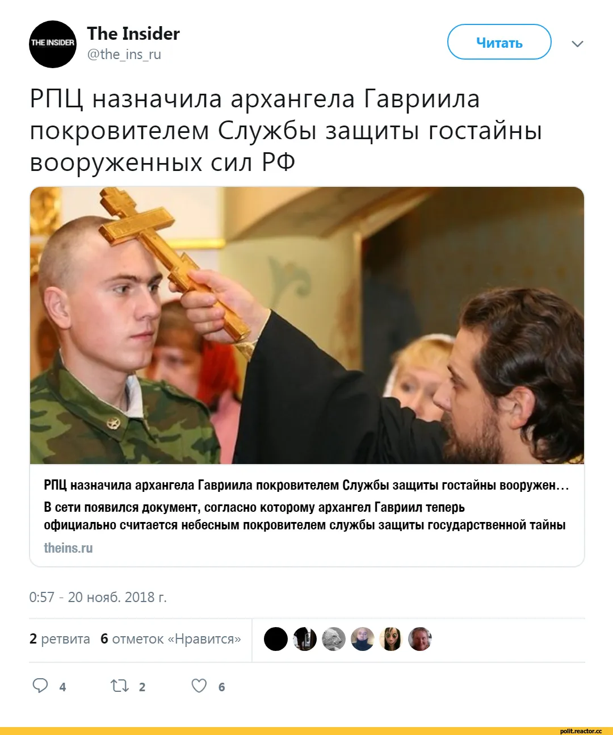Visit theins.ru domain link

click(x=68, y=548)
